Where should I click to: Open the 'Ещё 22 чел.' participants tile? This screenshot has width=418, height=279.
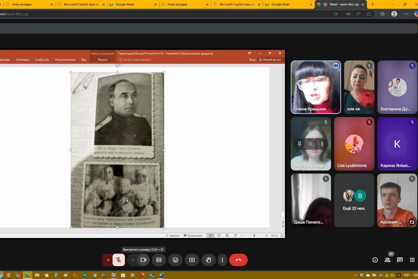pyautogui.click(x=354, y=200)
